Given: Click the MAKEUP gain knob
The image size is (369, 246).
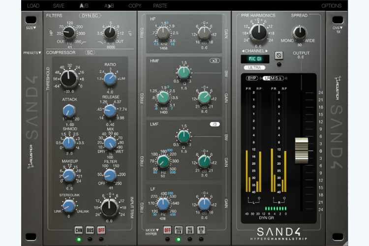Looking at the screenshot, I should tap(69, 175).
